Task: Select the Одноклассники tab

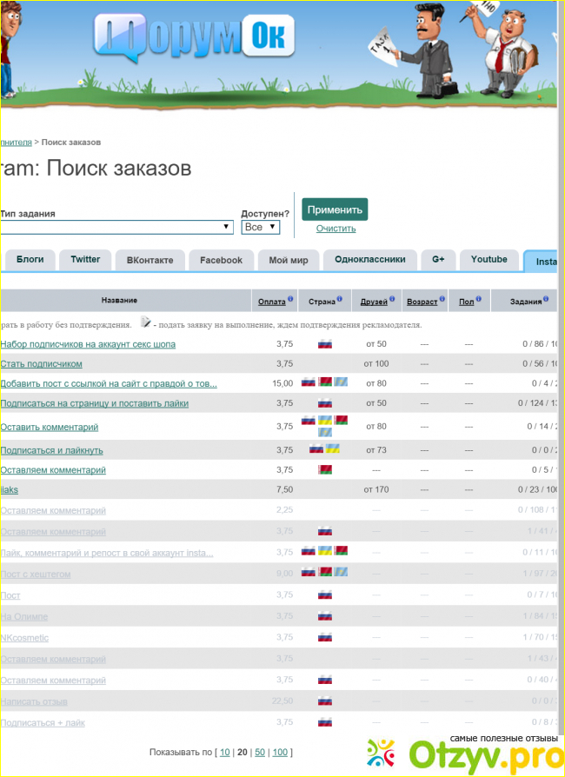Action: (x=369, y=260)
